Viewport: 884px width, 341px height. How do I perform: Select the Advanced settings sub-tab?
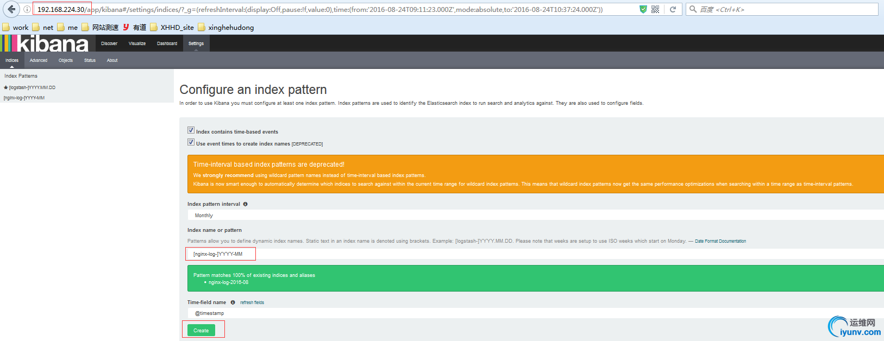(x=39, y=60)
